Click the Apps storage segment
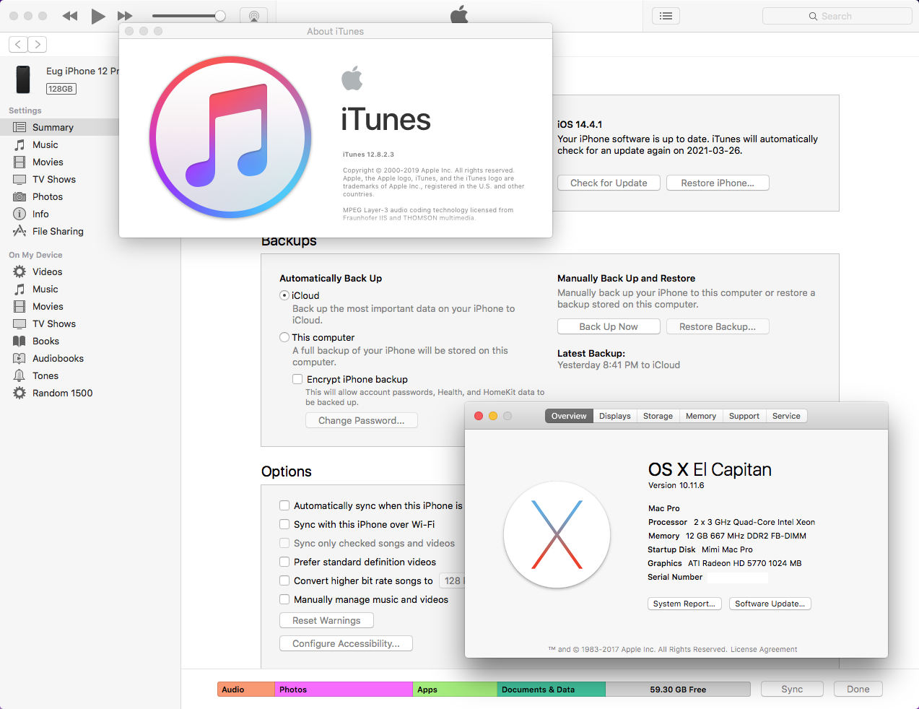Viewport: 919px width, 709px height. pyautogui.click(x=455, y=690)
